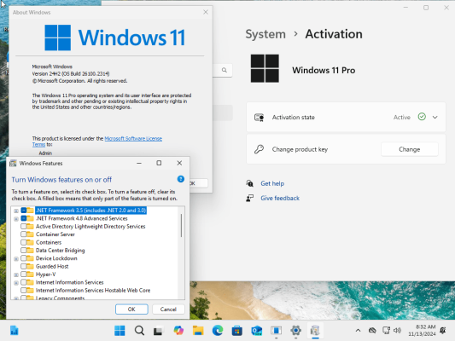The height and width of the screenshot is (341, 455).
Task: Open Windows Features help icon
Action: point(180,179)
